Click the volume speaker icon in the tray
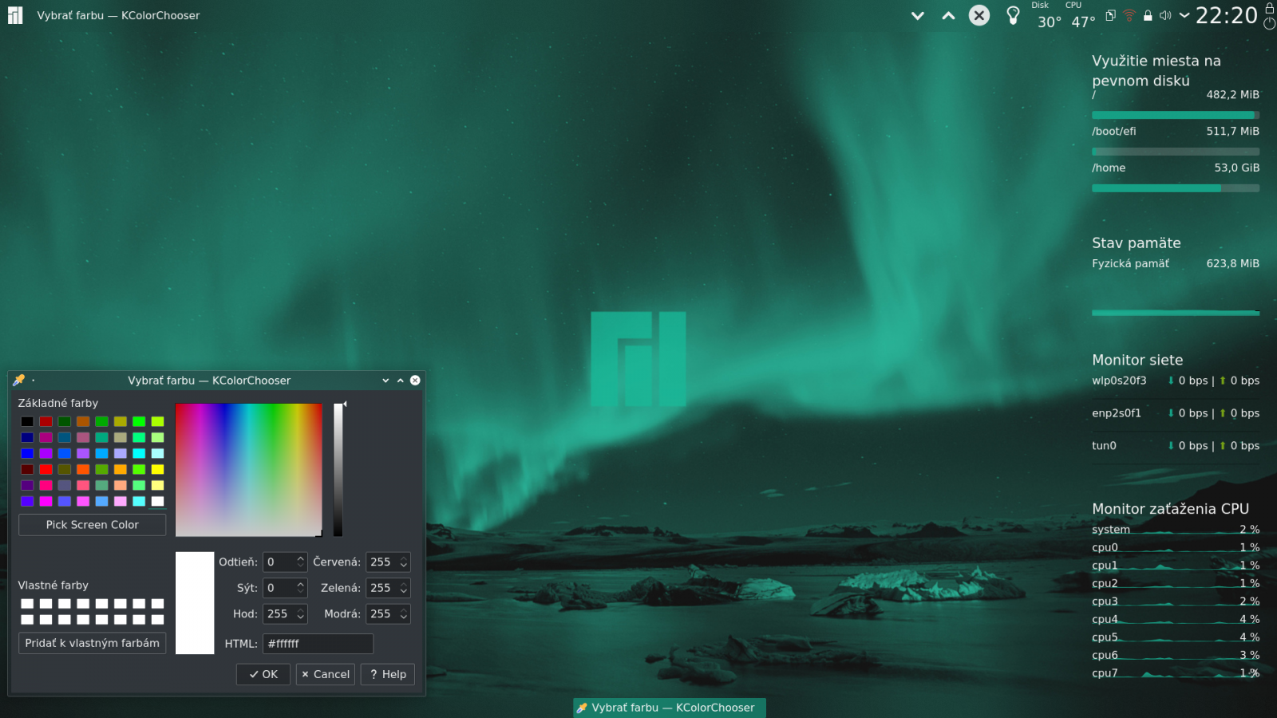1277x718 pixels. [1166, 15]
